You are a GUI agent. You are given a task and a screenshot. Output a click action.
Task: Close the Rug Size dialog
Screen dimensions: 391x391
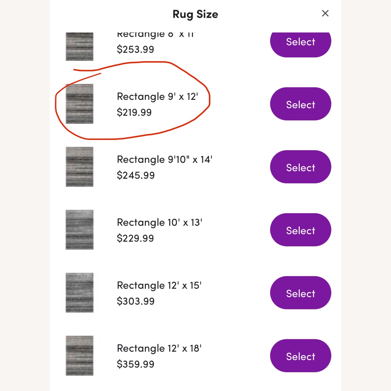coord(325,13)
